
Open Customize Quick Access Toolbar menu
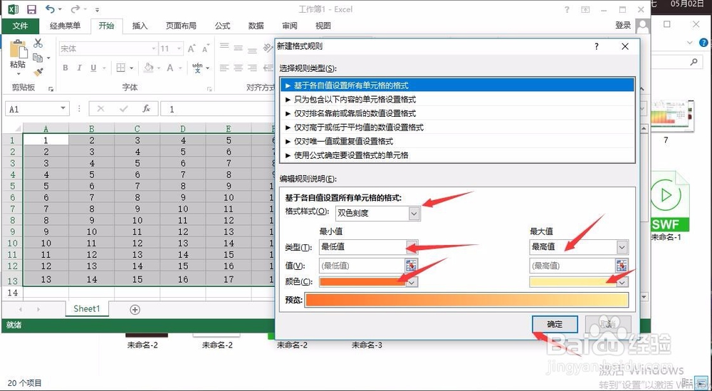click(x=98, y=9)
